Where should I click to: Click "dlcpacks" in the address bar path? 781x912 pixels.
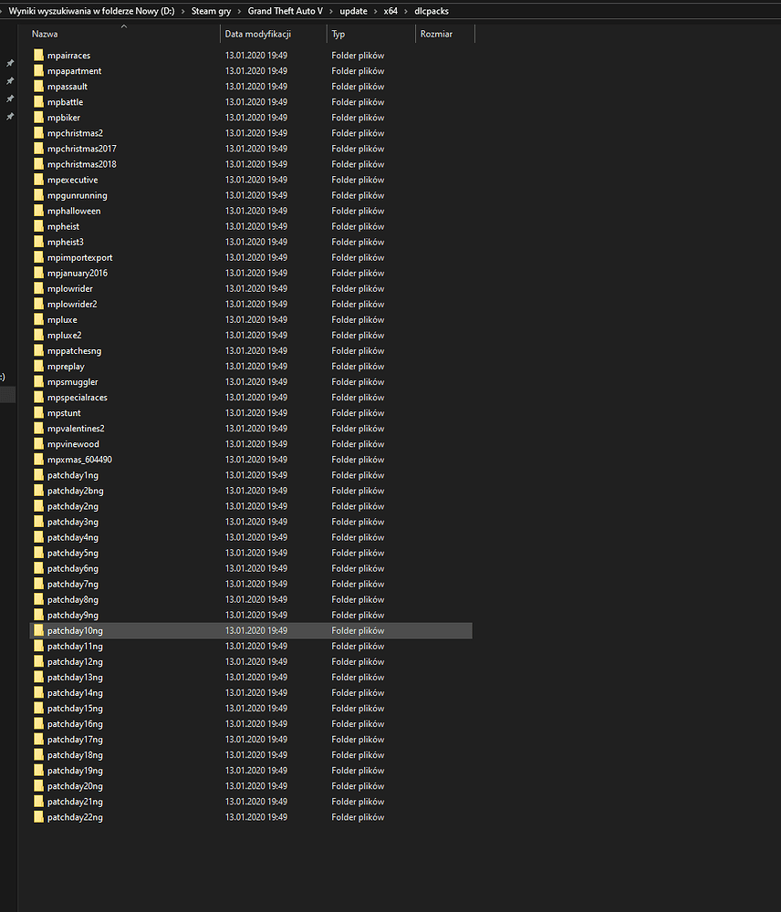432,11
